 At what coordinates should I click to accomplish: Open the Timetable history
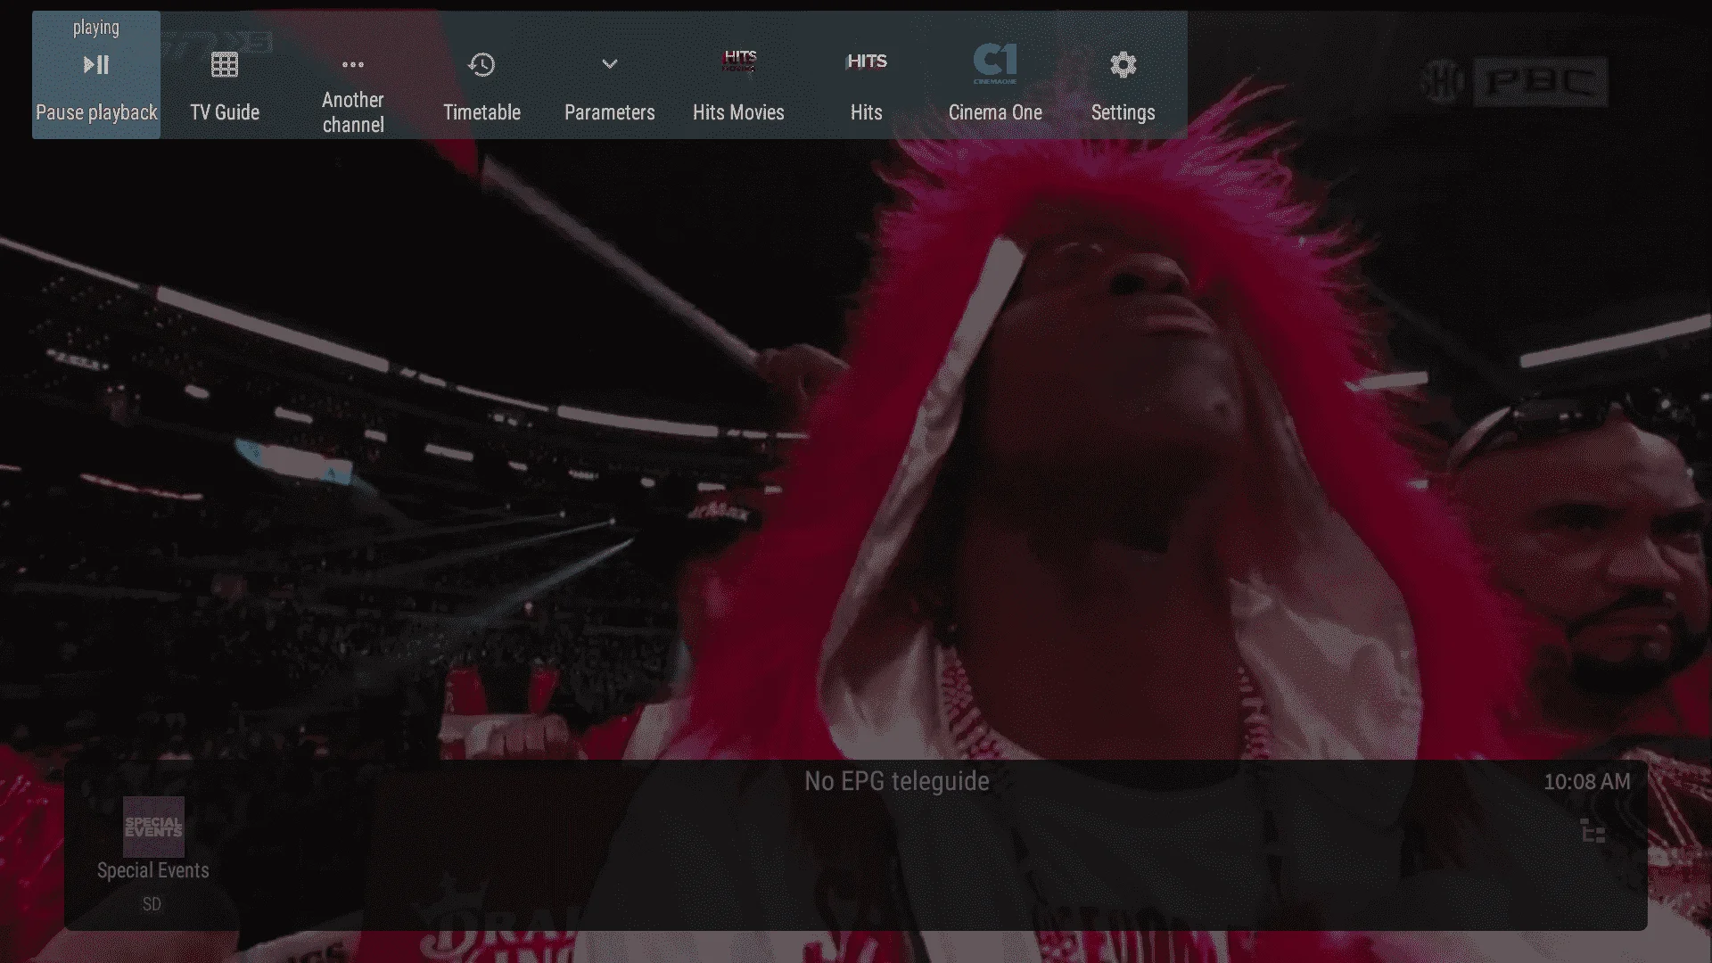tap(481, 75)
